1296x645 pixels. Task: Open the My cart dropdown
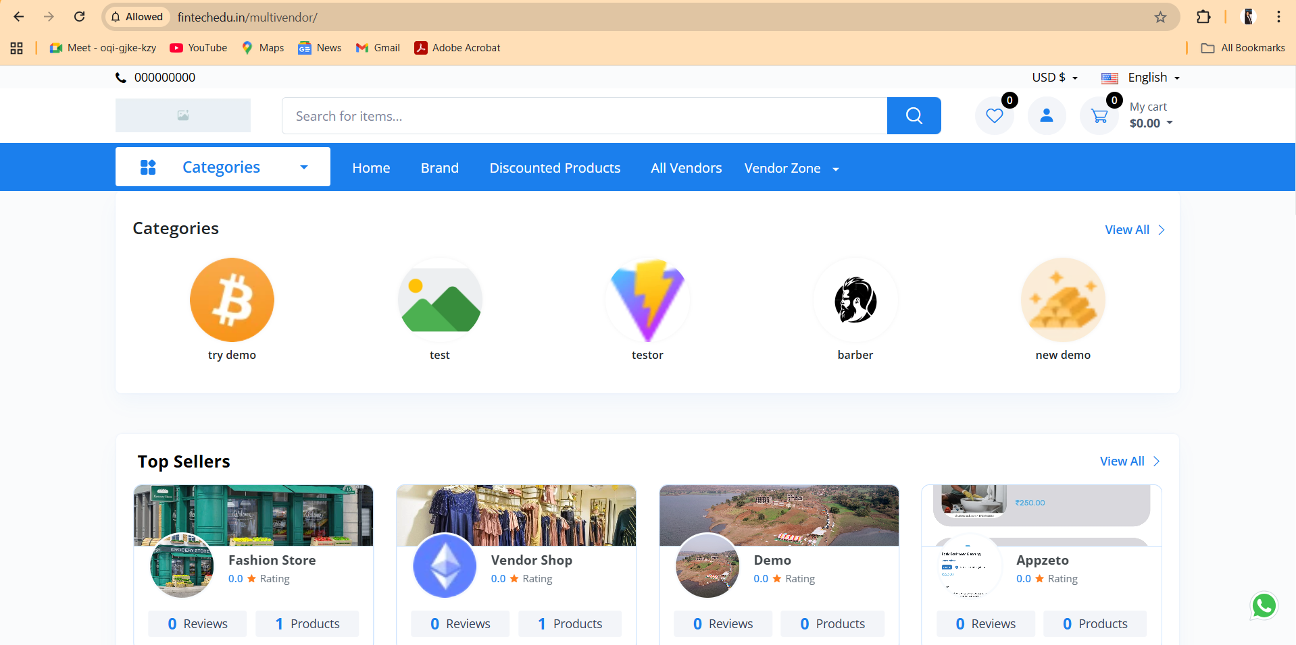click(1150, 115)
